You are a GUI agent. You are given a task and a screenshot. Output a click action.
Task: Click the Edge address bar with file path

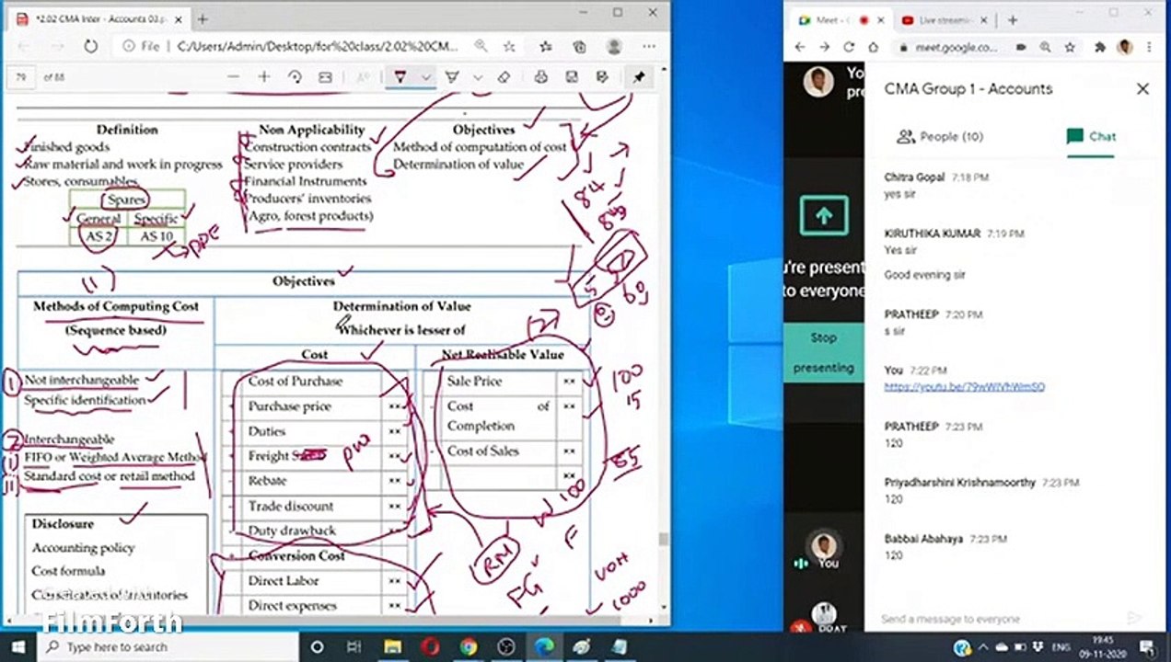(x=318, y=46)
